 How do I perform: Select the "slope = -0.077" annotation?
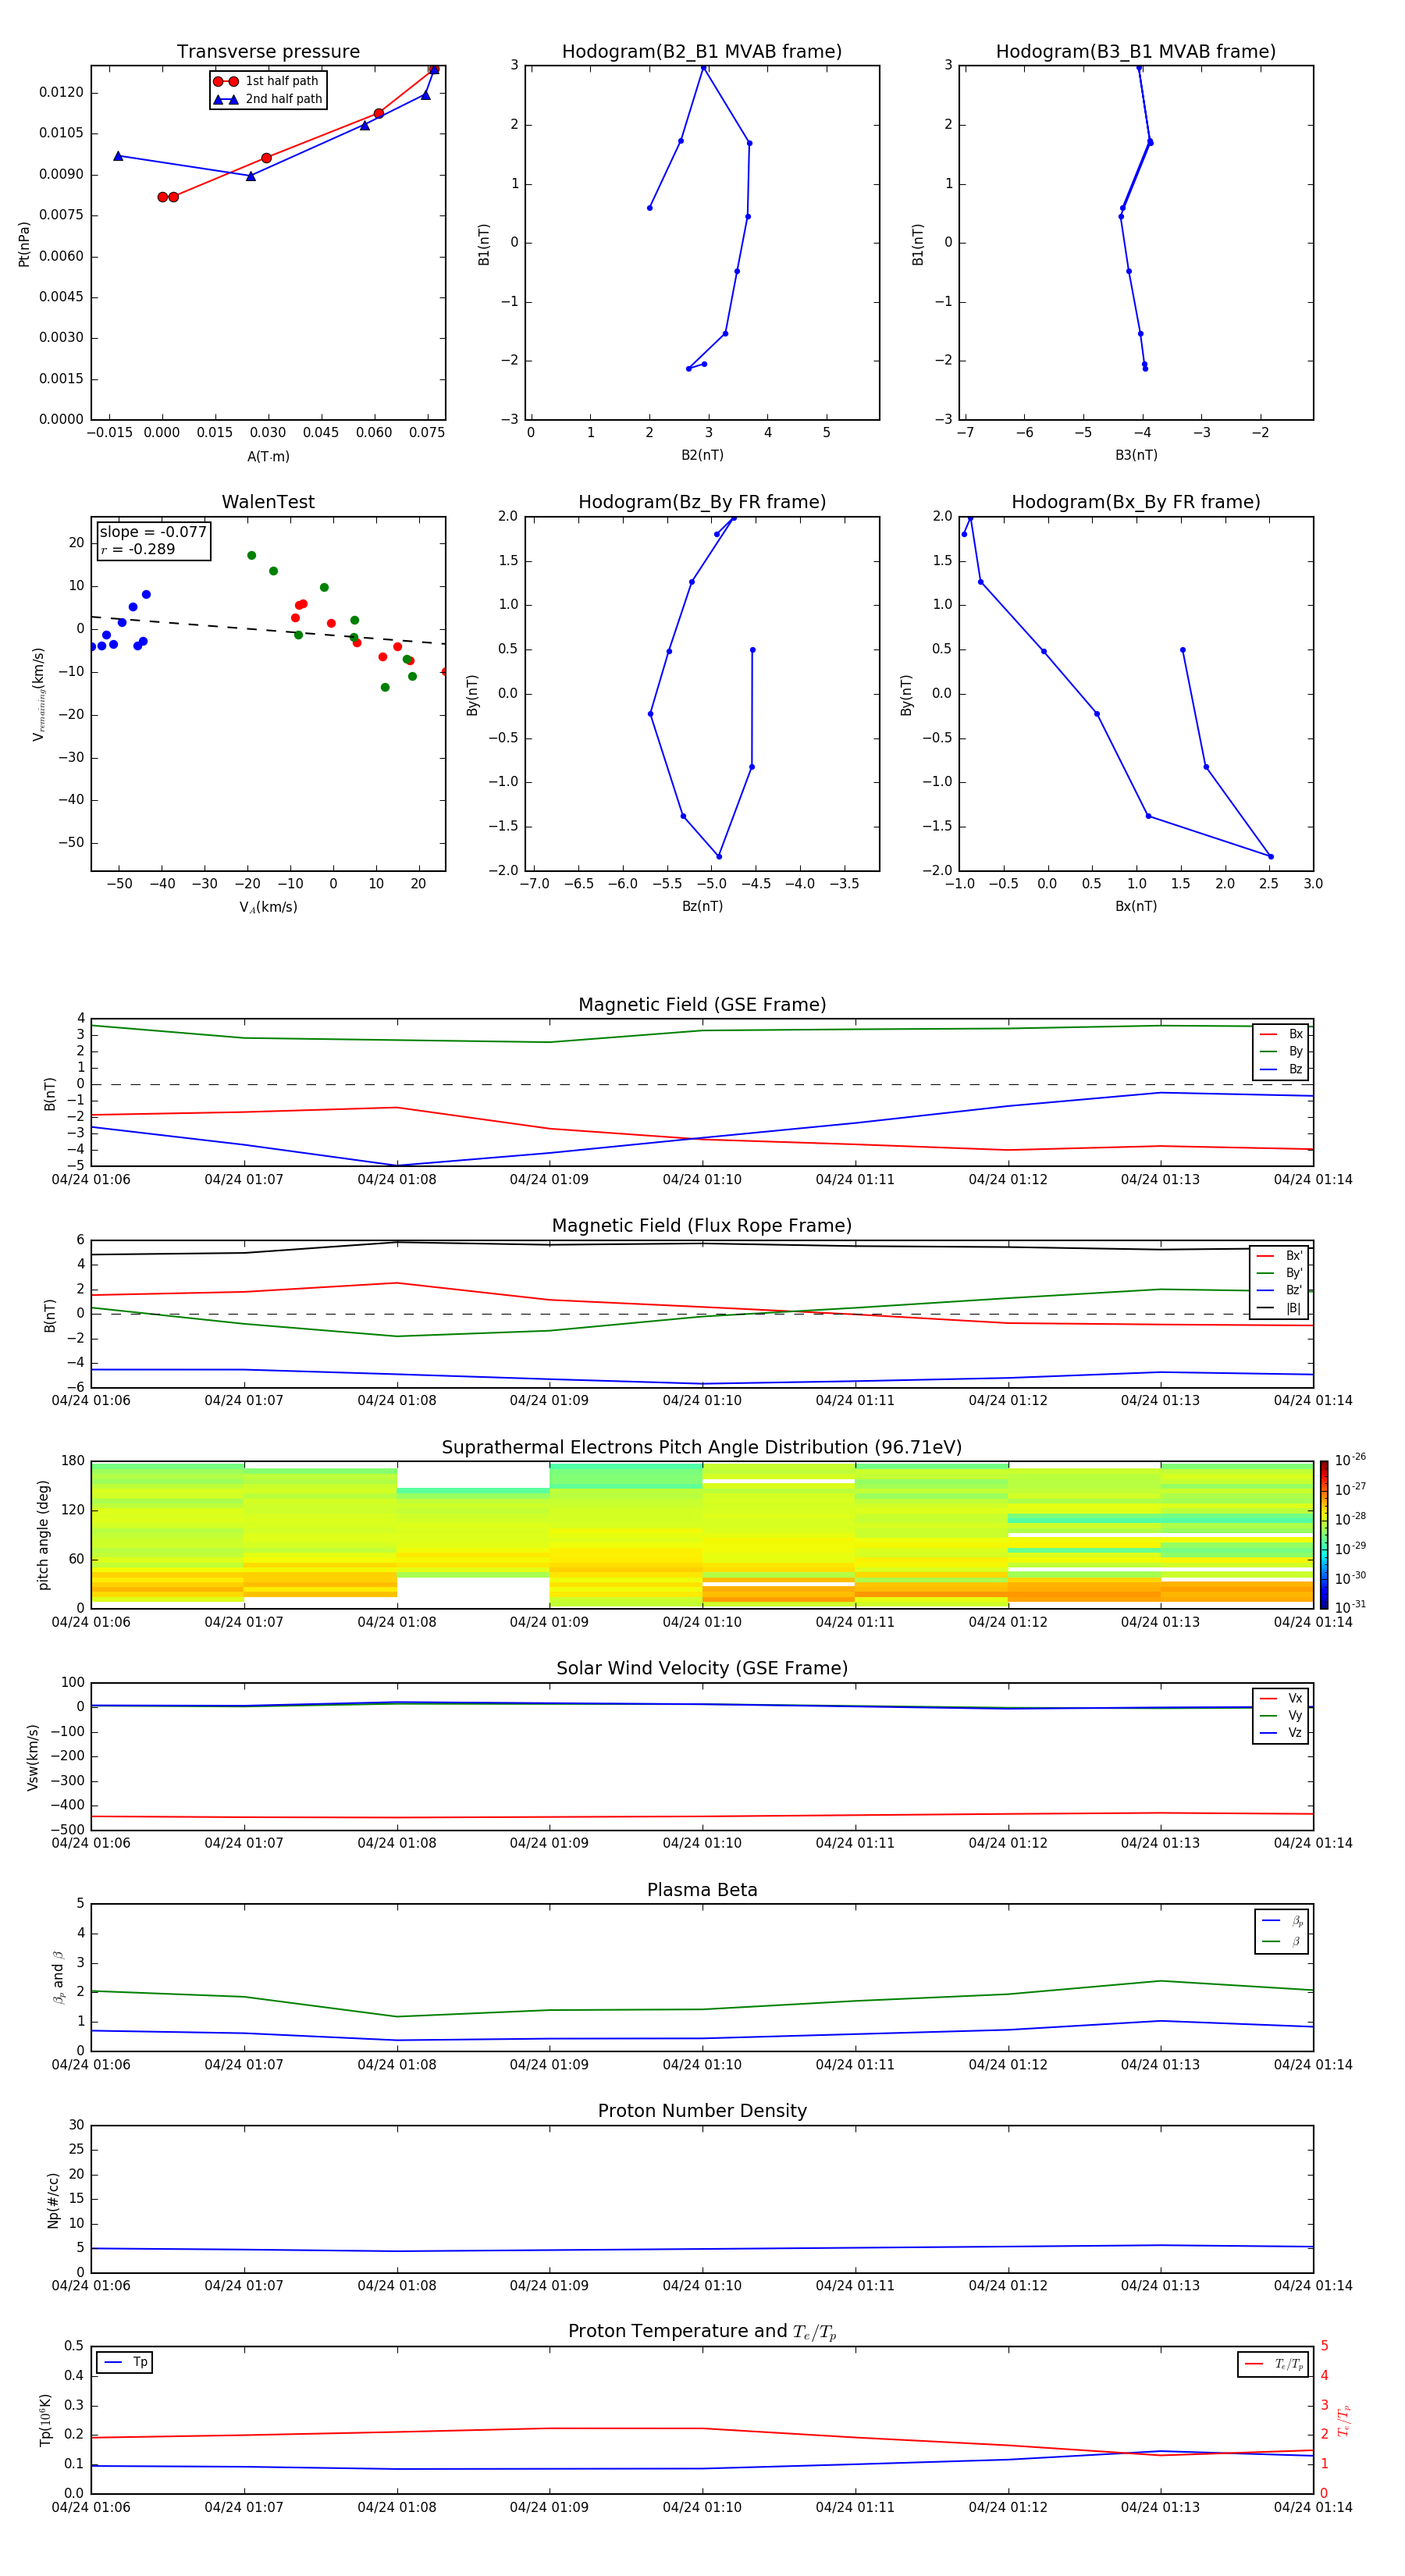click(153, 532)
